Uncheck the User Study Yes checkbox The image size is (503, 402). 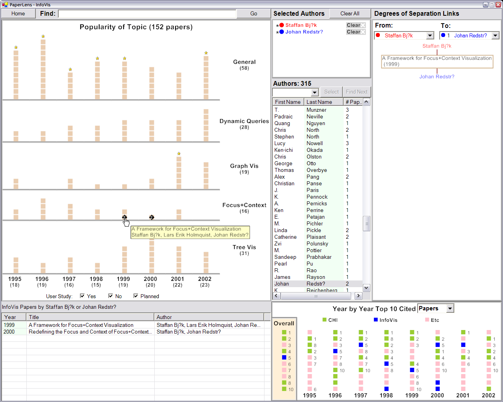pos(82,296)
